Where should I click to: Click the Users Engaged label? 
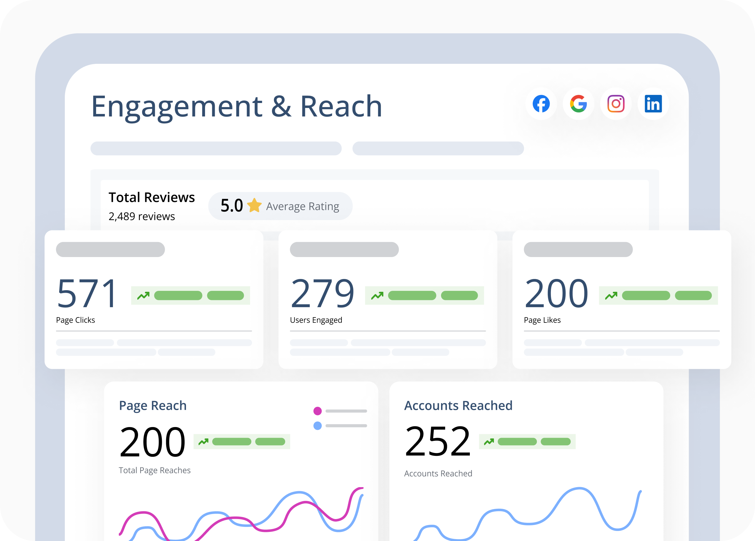coord(316,320)
